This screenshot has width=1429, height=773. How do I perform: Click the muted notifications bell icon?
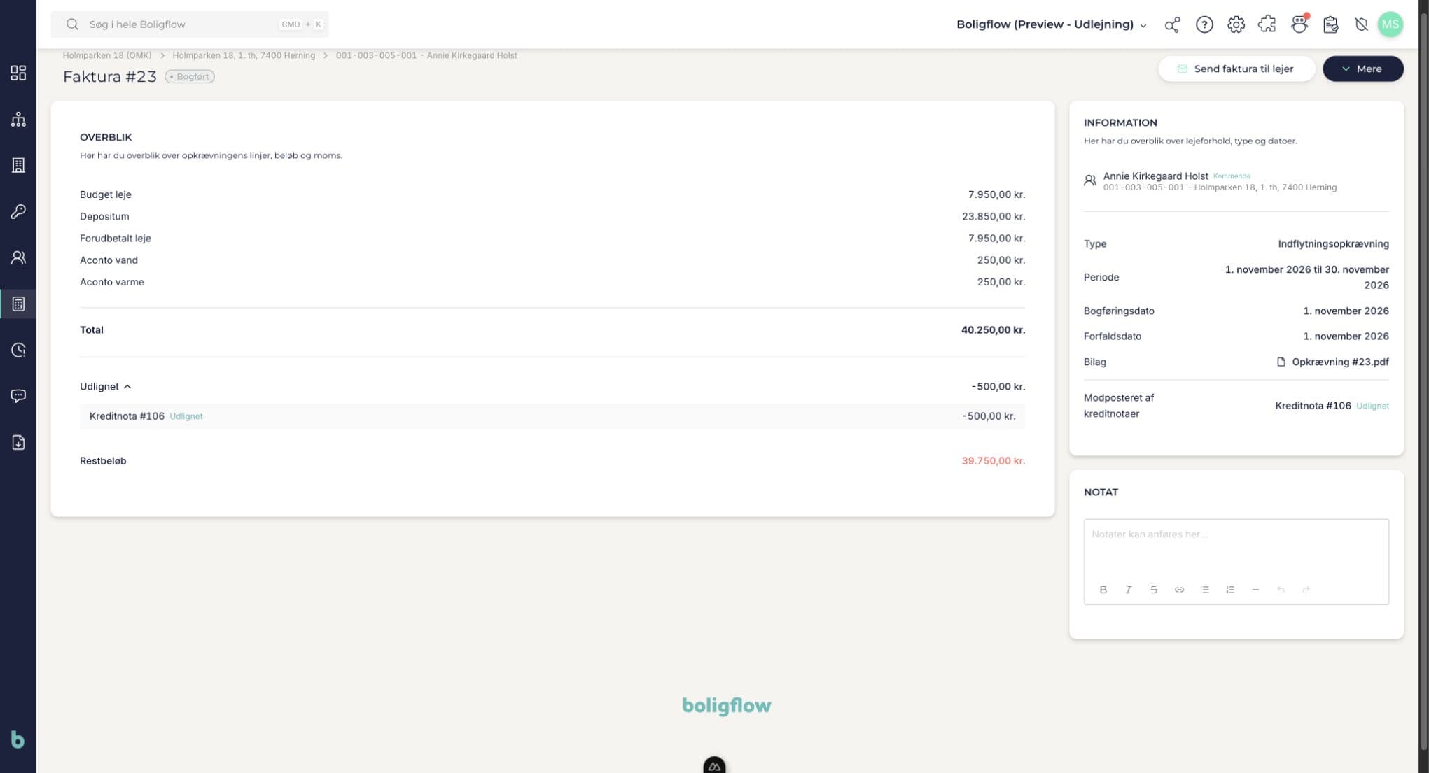1361,24
